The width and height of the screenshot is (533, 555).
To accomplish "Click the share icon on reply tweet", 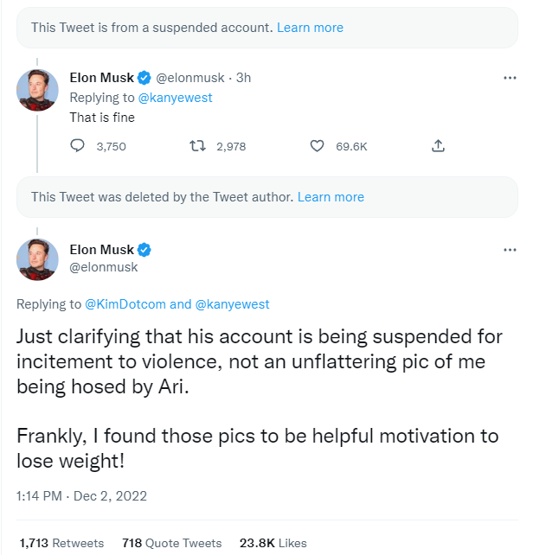I will 438,146.
